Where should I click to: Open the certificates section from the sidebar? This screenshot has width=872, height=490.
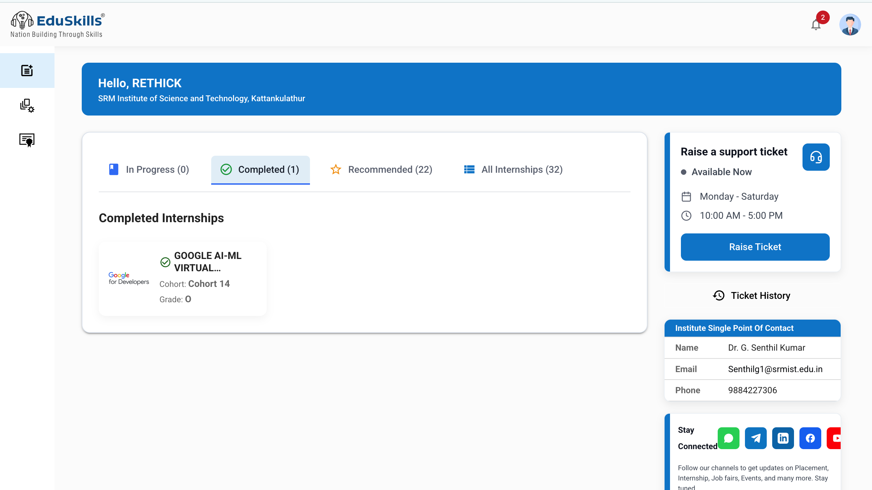coord(27,140)
